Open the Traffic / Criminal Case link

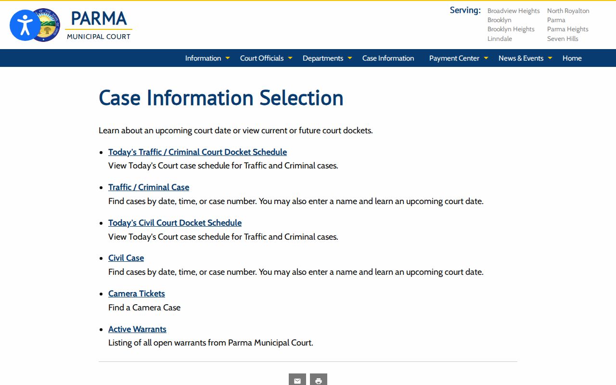click(x=149, y=187)
